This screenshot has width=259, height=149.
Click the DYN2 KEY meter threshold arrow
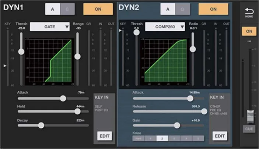(x=120, y=31)
